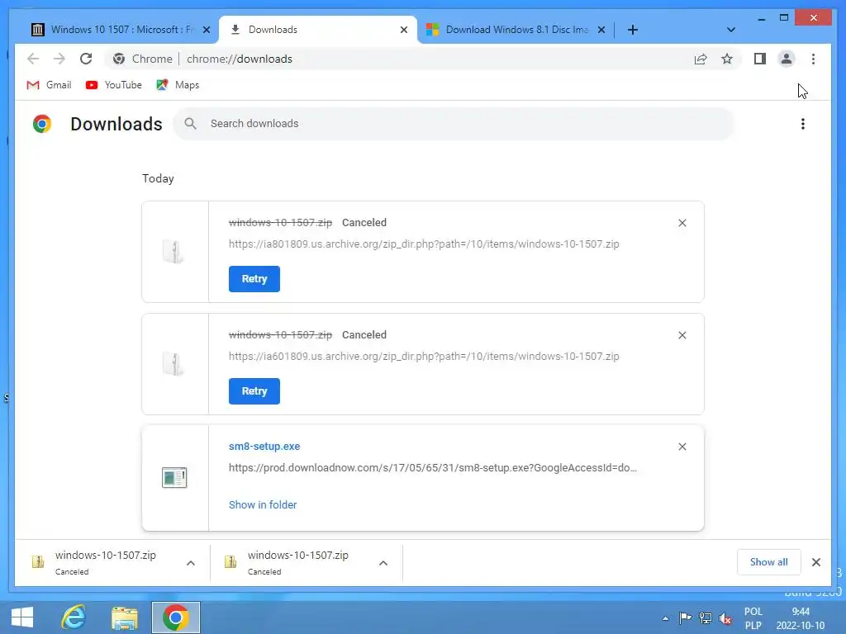Open the Gmail bookmark
846x634 pixels.
pyautogui.click(x=49, y=85)
